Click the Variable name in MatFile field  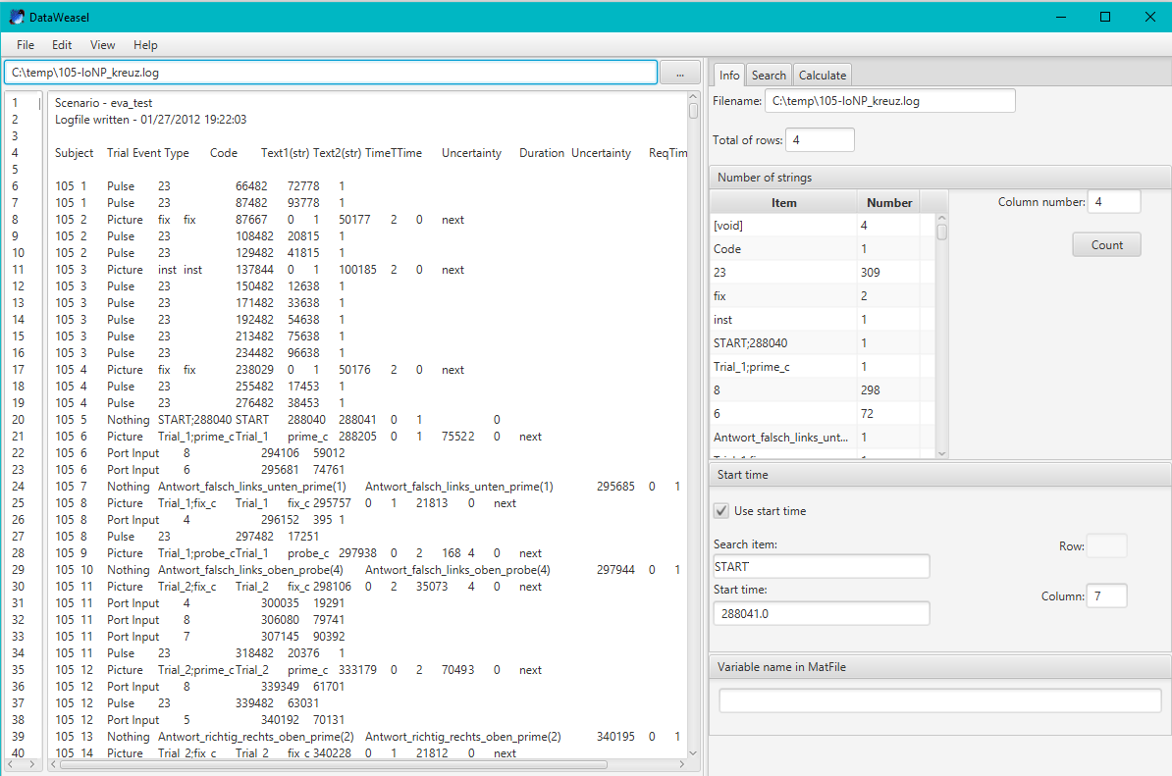click(939, 700)
